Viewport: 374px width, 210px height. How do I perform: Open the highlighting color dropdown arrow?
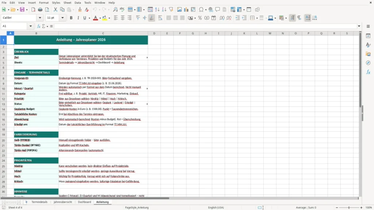[x=109, y=18]
